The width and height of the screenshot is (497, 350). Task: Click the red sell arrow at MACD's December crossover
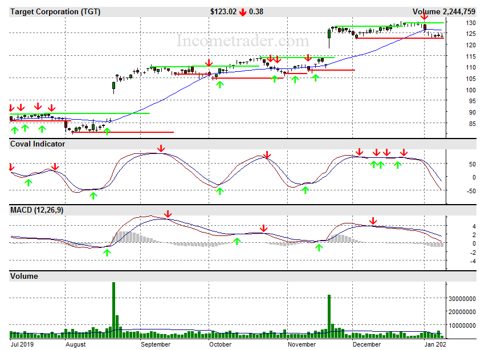pos(373,221)
